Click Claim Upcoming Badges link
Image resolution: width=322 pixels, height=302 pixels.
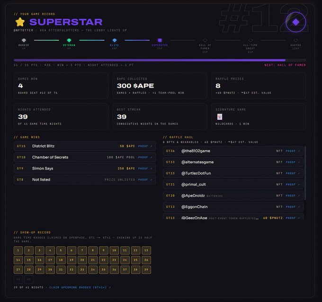tap(80, 287)
